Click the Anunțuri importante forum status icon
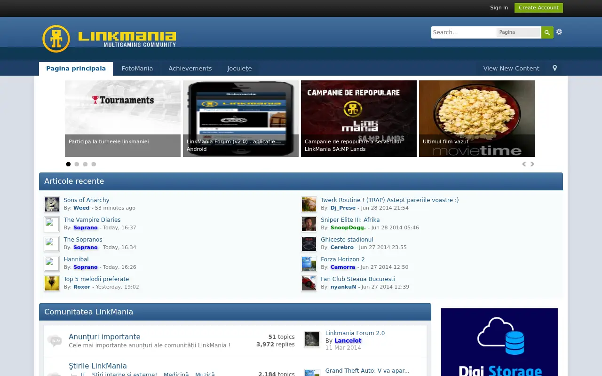Viewport: 602px width, 376px height. (x=55, y=340)
